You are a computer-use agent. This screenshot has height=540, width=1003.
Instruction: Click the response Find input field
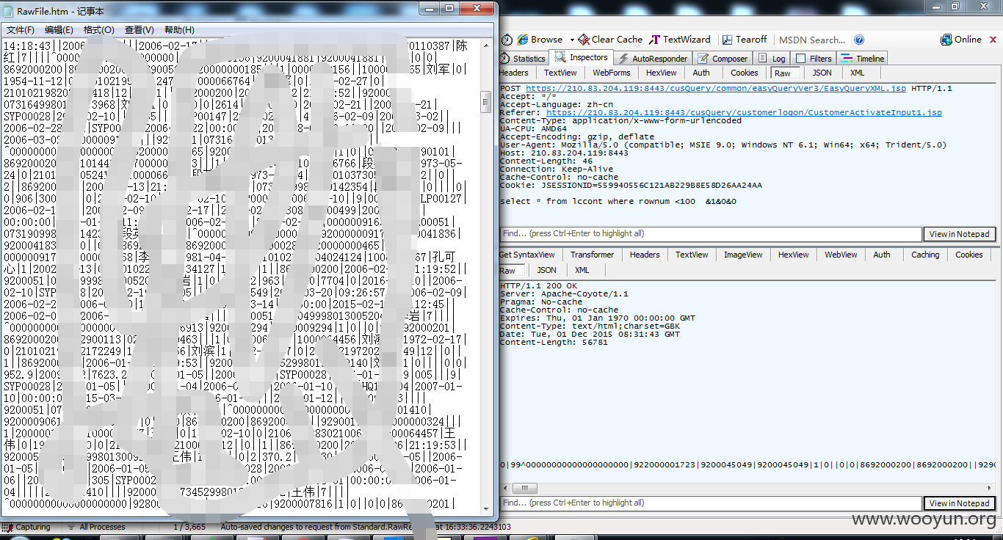click(x=710, y=503)
